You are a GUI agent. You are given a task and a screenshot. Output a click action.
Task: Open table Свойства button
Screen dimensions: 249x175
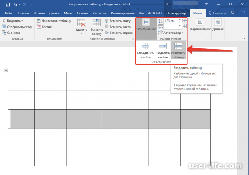[11, 33]
